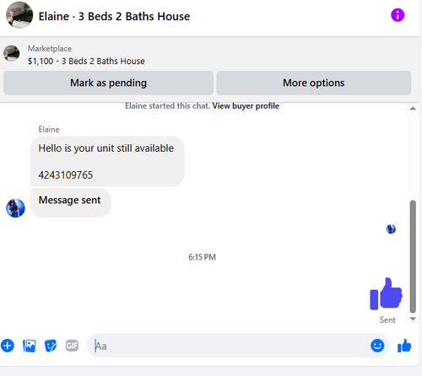Attach a photo using image icon
422x376 pixels.
tap(30, 346)
